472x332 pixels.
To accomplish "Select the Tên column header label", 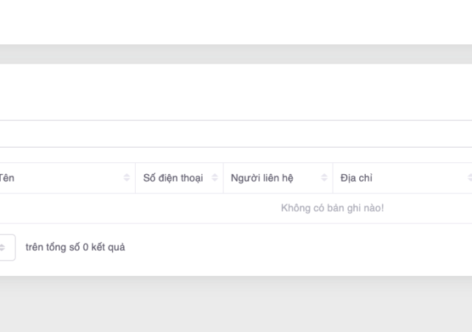I will pos(6,178).
